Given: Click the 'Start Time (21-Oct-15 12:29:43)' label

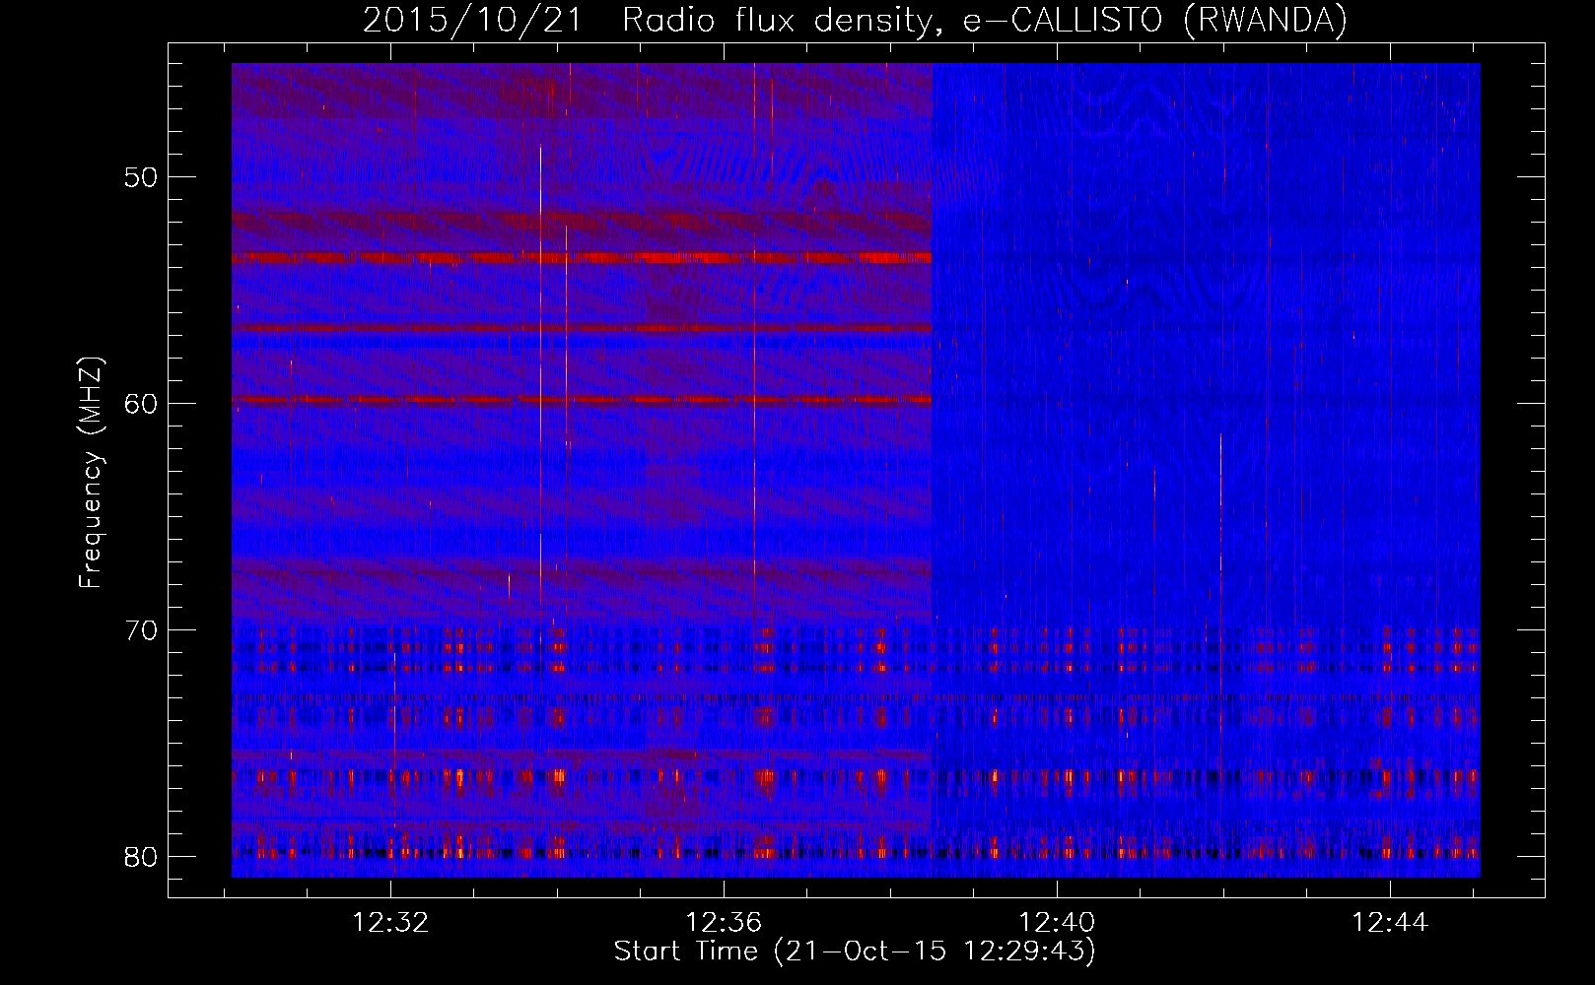Looking at the screenshot, I should point(855,952).
